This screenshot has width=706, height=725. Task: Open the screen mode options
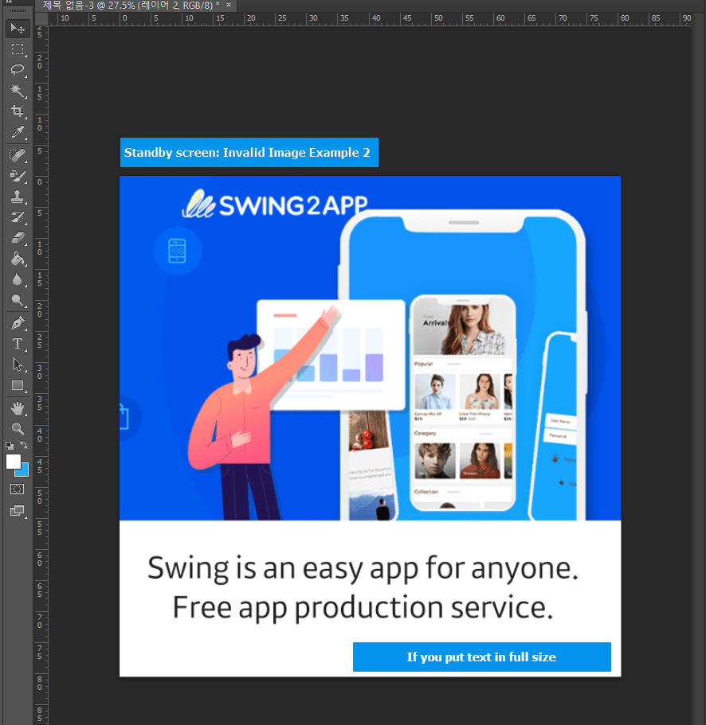18,511
